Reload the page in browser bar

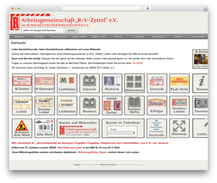141,8
